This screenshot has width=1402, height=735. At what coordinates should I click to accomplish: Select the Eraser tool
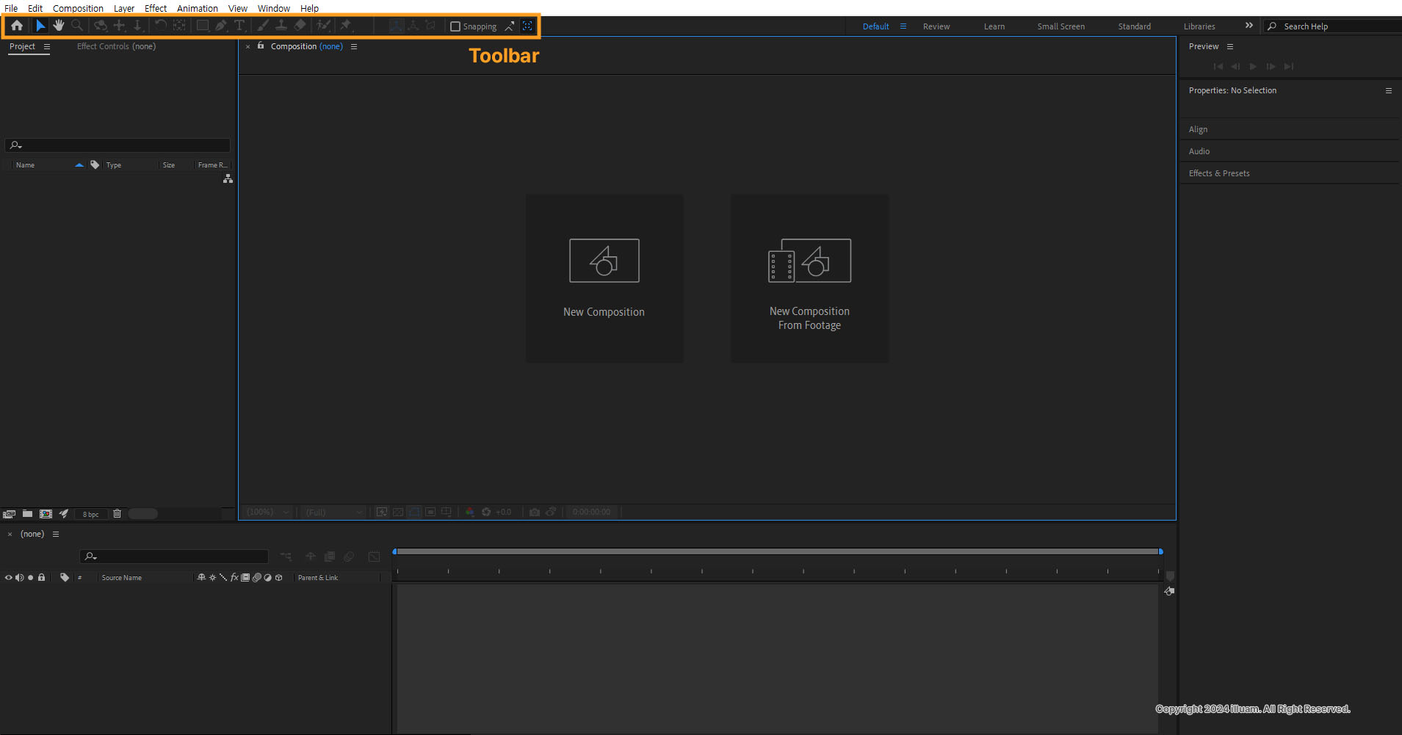pyautogui.click(x=300, y=26)
